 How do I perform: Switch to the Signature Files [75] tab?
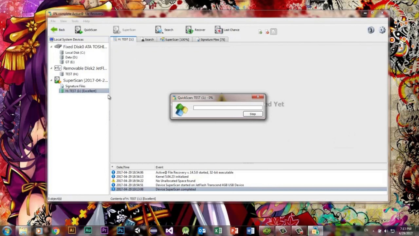211,39
